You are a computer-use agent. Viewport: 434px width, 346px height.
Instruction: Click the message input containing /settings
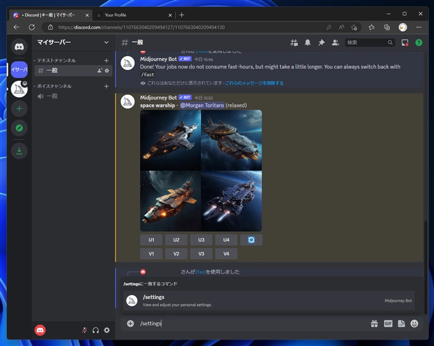tap(253, 323)
